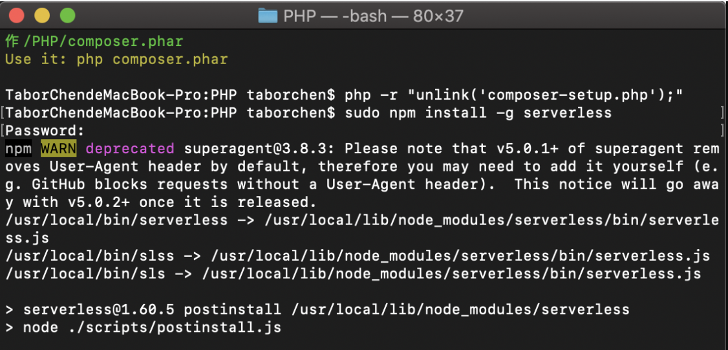This screenshot has height=350, width=728.
Task: Click the command with unlink('composer-setup.php')
Action: 515,95
